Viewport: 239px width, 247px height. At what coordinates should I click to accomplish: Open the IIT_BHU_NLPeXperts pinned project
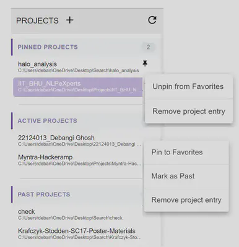coord(78,87)
